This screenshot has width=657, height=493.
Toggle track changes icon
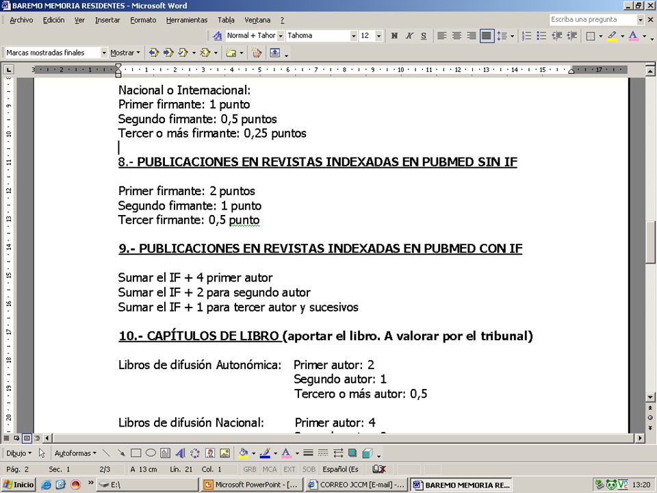coord(257,53)
